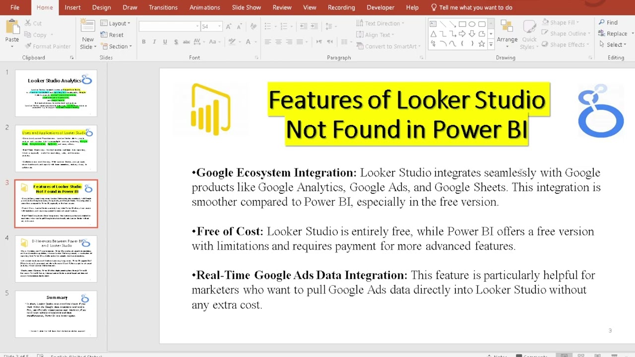
Task: Open the font color picker
Action: [251, 42]
